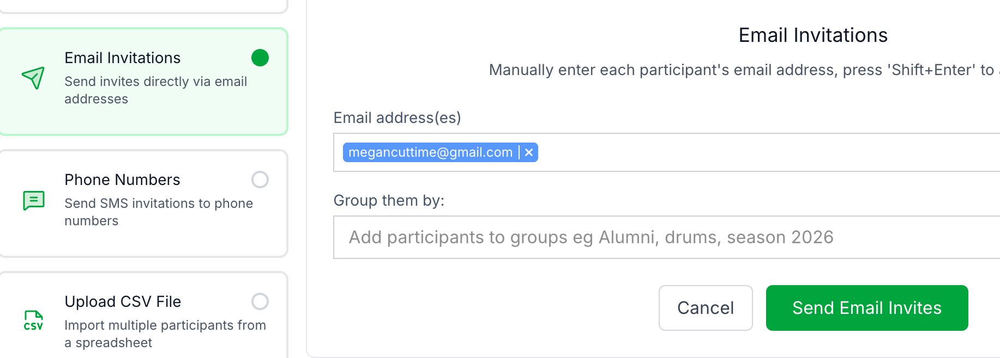Focus the Email address(es) input field
This screenshot has height=358, width=1000.
point(763,152)
